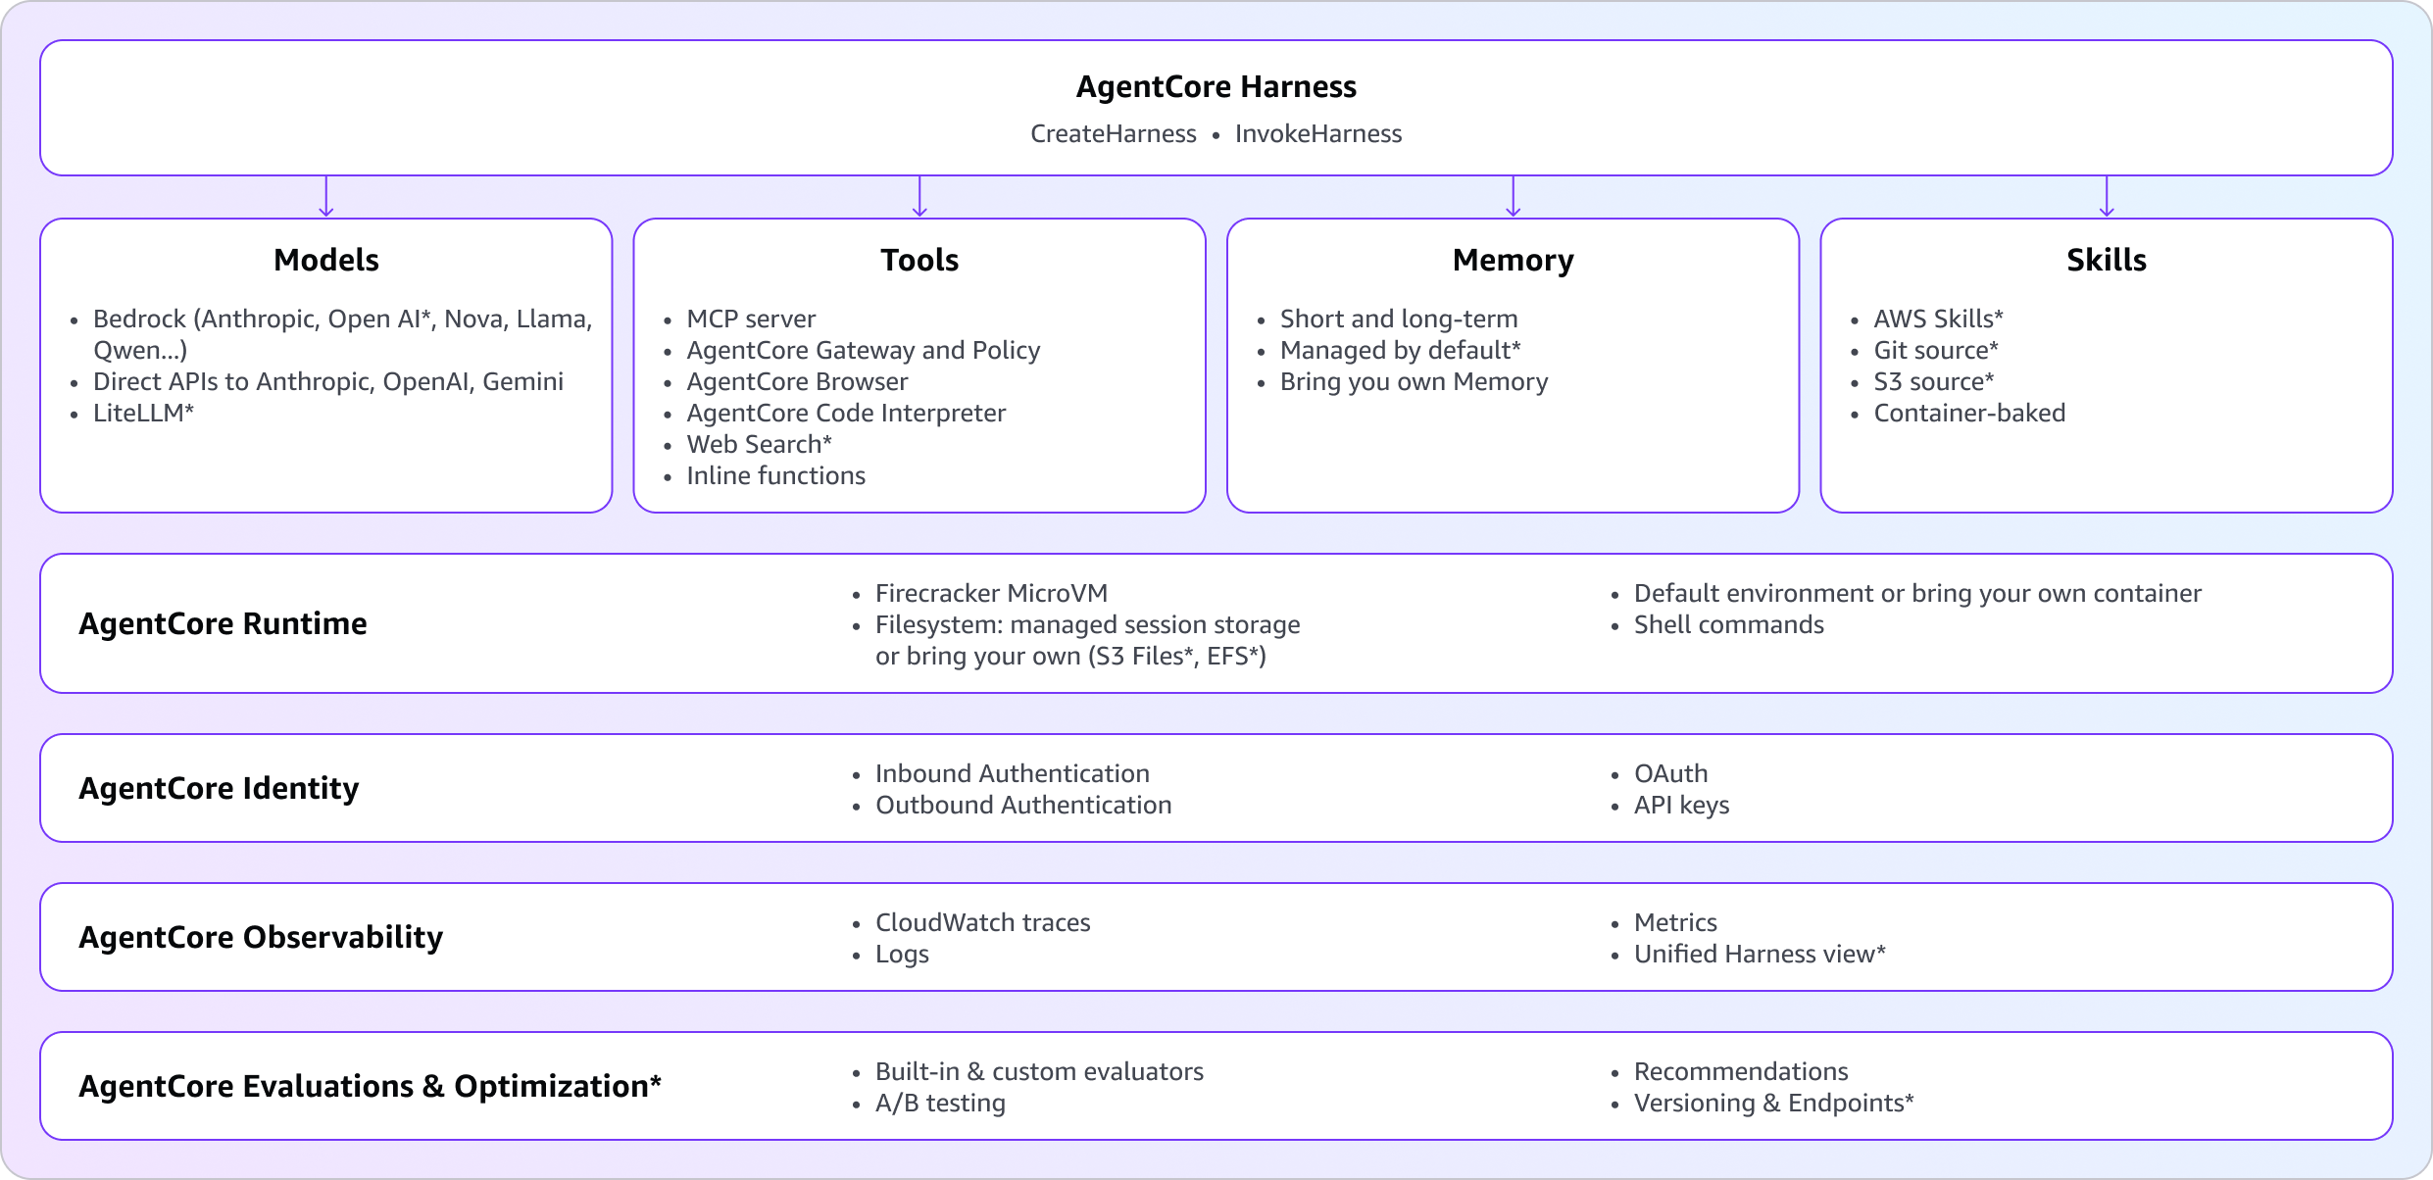Click AgentCore Code Interpreter
Image resolution: width=2433 pixels, height=1180 pixels.
point(846,413)
